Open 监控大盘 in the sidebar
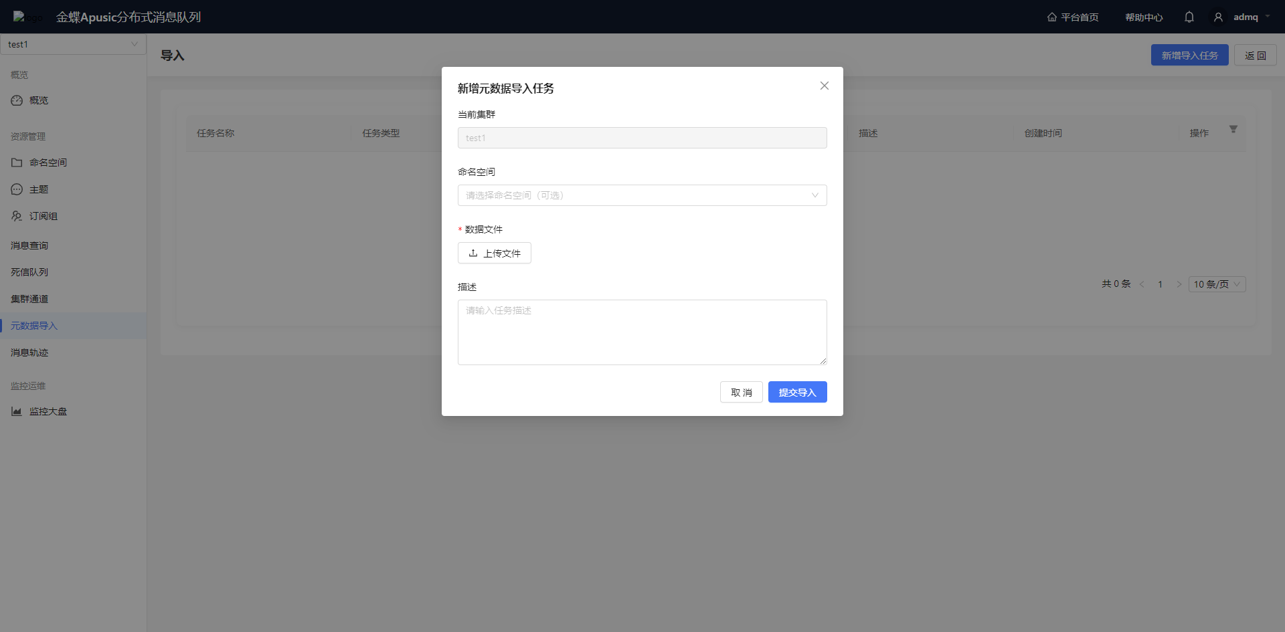1285x632 pixels. [x=73, y=411]
